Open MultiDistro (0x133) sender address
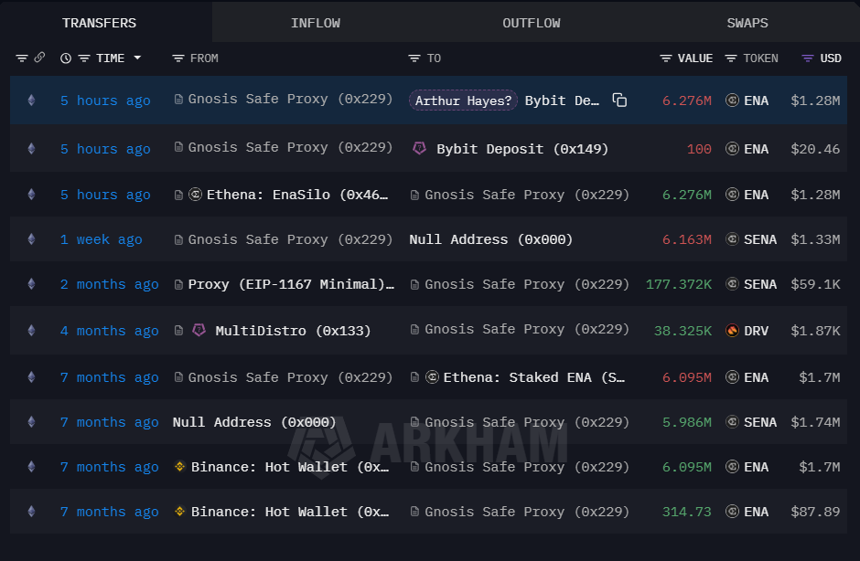This screenshot has height=561, width=860. point(293,331)
